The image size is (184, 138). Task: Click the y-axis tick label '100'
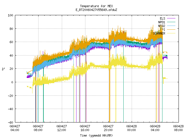coord(10,15)
